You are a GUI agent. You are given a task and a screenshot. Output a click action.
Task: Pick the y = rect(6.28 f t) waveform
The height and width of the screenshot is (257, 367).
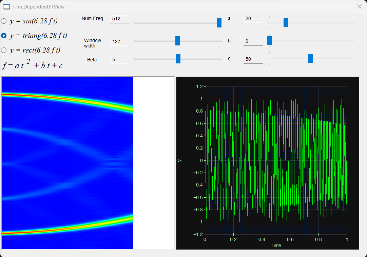pos(4,50)
